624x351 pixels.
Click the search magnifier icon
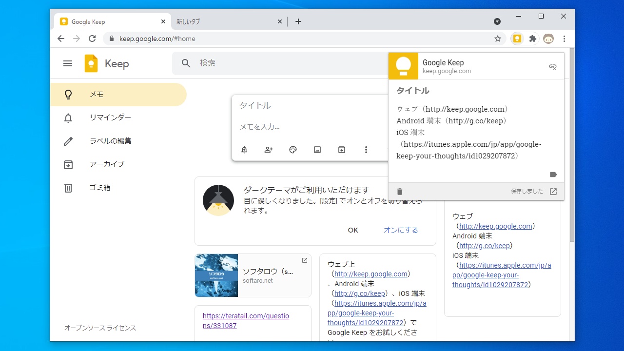186,63
